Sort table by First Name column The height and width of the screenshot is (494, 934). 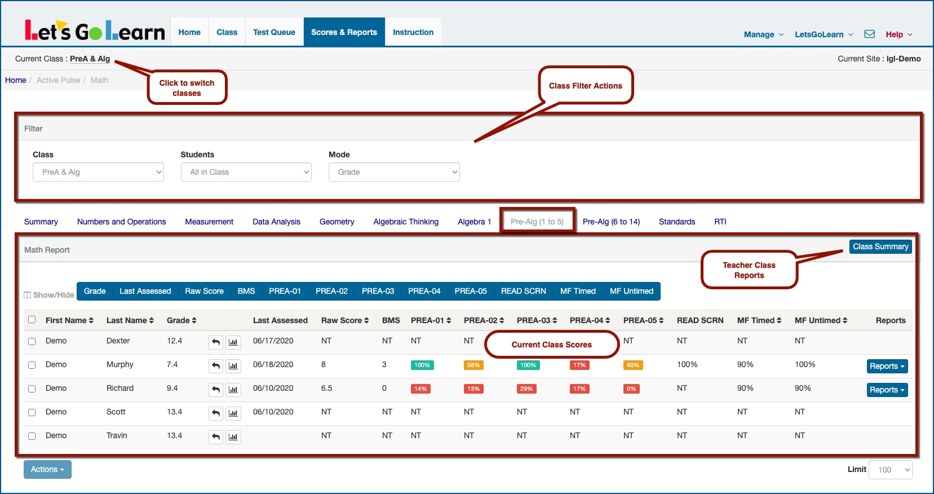click(69, 320)
